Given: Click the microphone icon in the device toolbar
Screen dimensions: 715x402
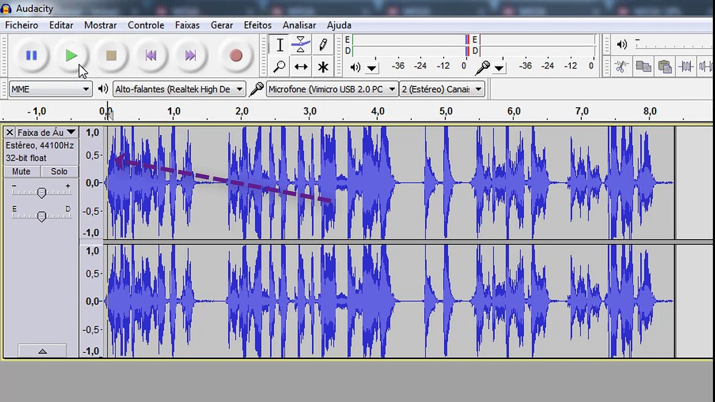Looking at the screenshot, I should point(256,89).
